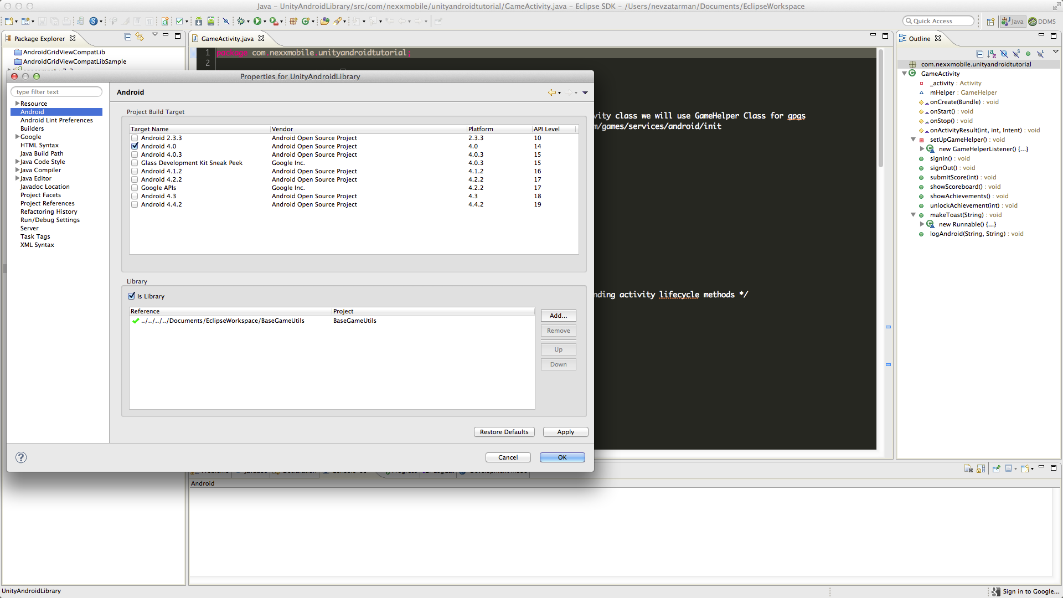
Task: Open the Android SDK Manager icon
Action: point(199,21)
